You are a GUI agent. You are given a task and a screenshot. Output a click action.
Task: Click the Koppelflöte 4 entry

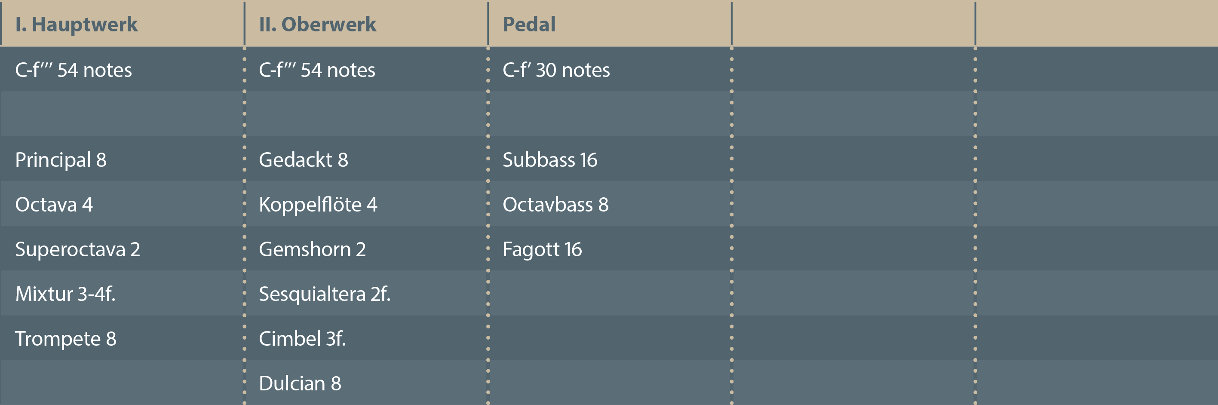(x=318, y=205)
